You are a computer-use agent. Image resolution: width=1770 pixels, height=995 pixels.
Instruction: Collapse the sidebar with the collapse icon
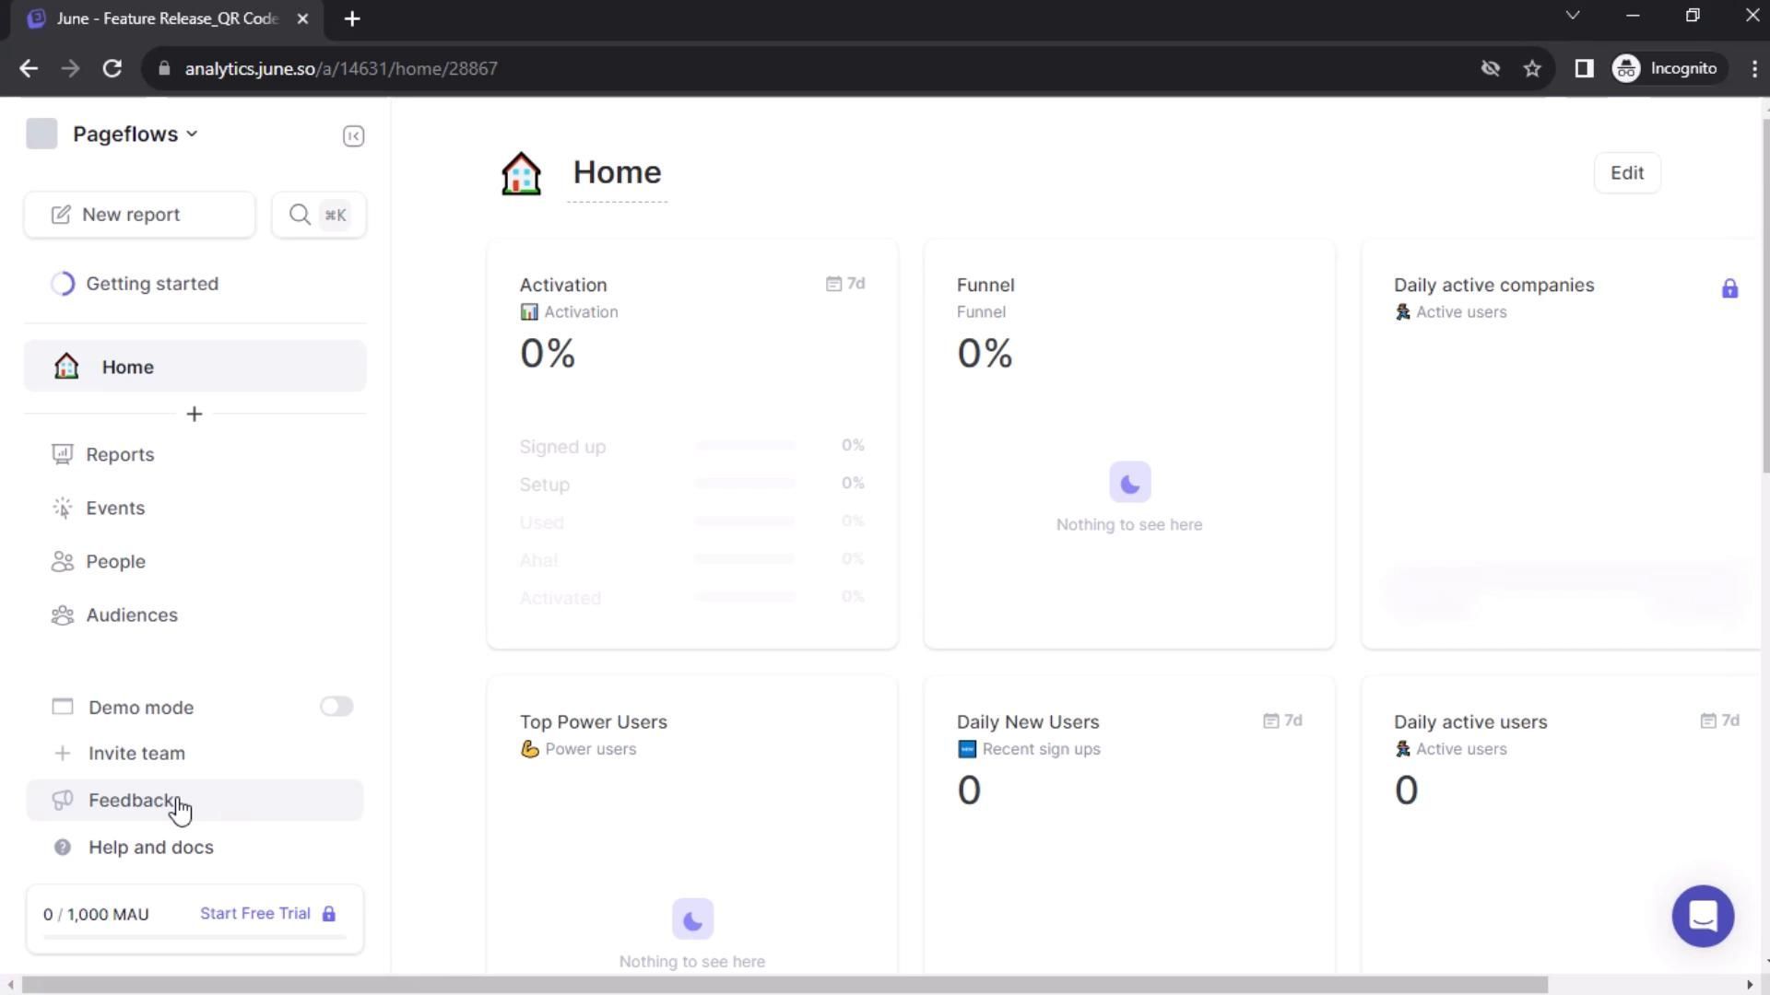pos(353,136)
